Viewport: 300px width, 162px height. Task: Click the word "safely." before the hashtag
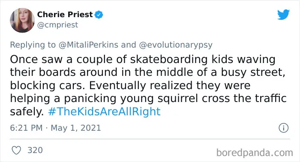click(x=27, y=112)
